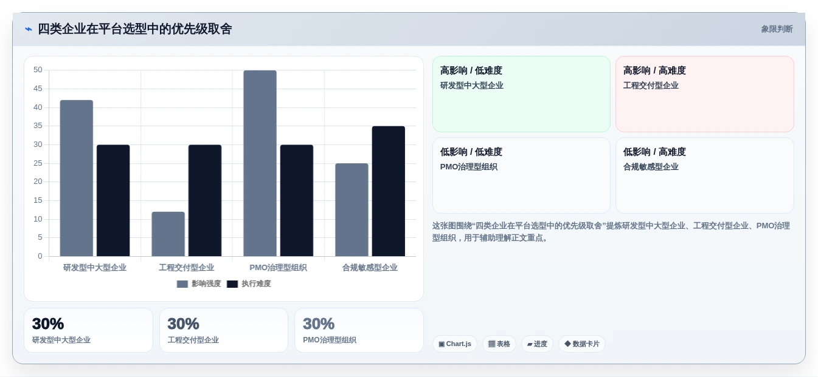This screenshot has width=818, height=377.
Task: Open the 低影响 / 低难度 quadrant card
Action: [x=521, y=175]
